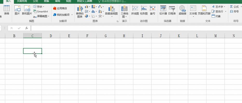Click 数据透视图 pivot chart icon

(x=112, y=8)
